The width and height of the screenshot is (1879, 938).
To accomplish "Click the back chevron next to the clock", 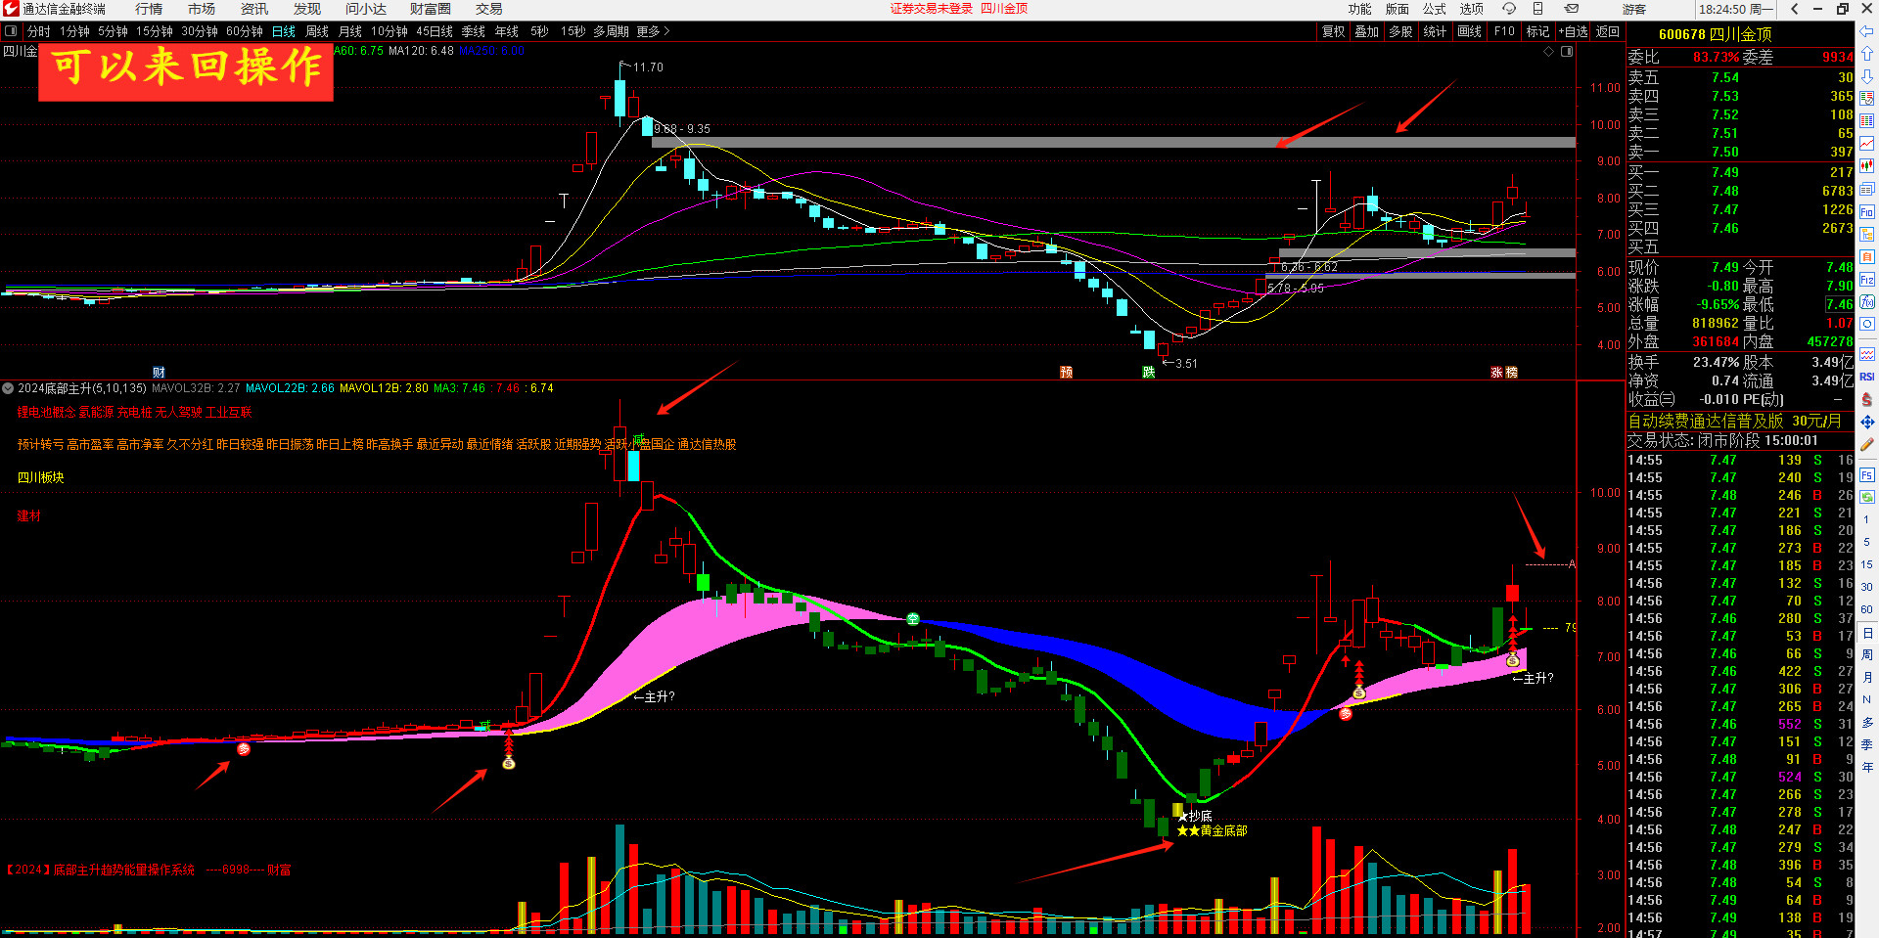I will click(1794, 9).
